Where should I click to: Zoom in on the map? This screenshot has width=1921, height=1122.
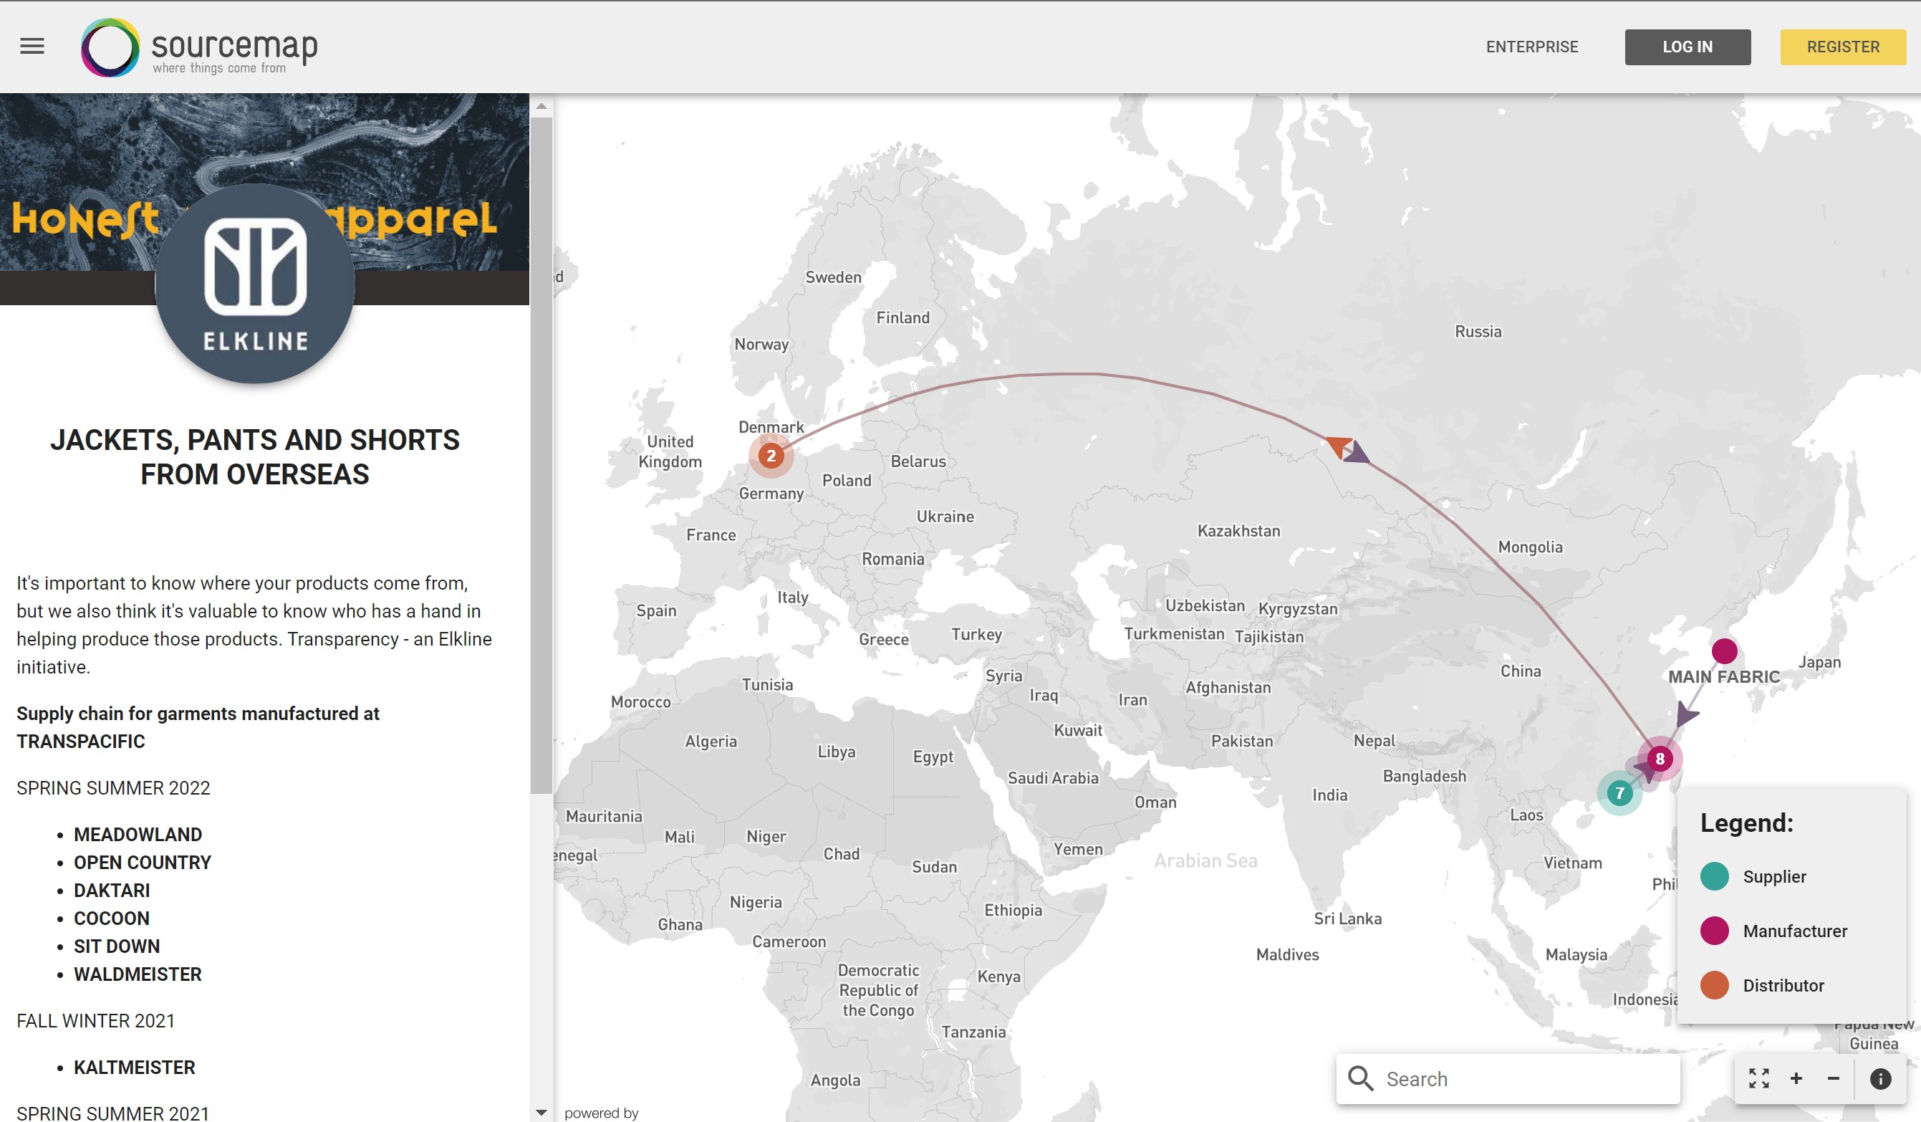(x=1796, y=1078)
